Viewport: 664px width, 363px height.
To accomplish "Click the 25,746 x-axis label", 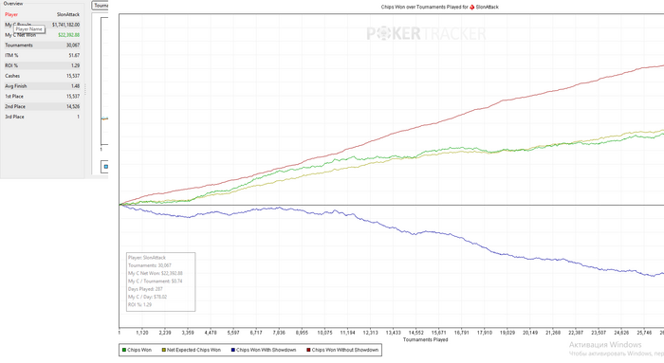I will coord(644,333).
